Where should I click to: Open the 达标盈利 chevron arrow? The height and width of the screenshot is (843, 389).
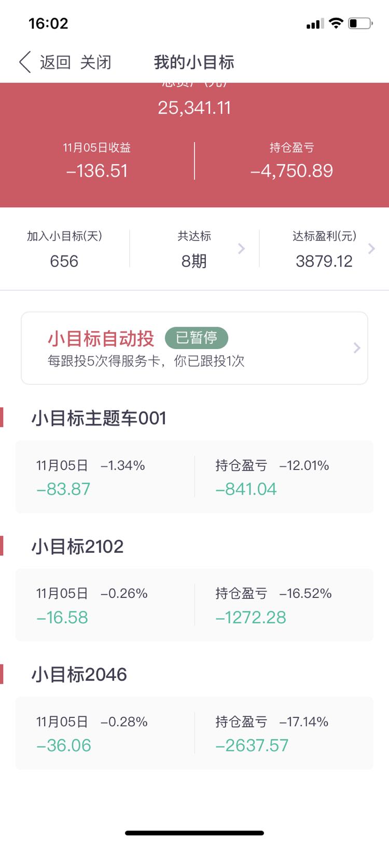371,248
